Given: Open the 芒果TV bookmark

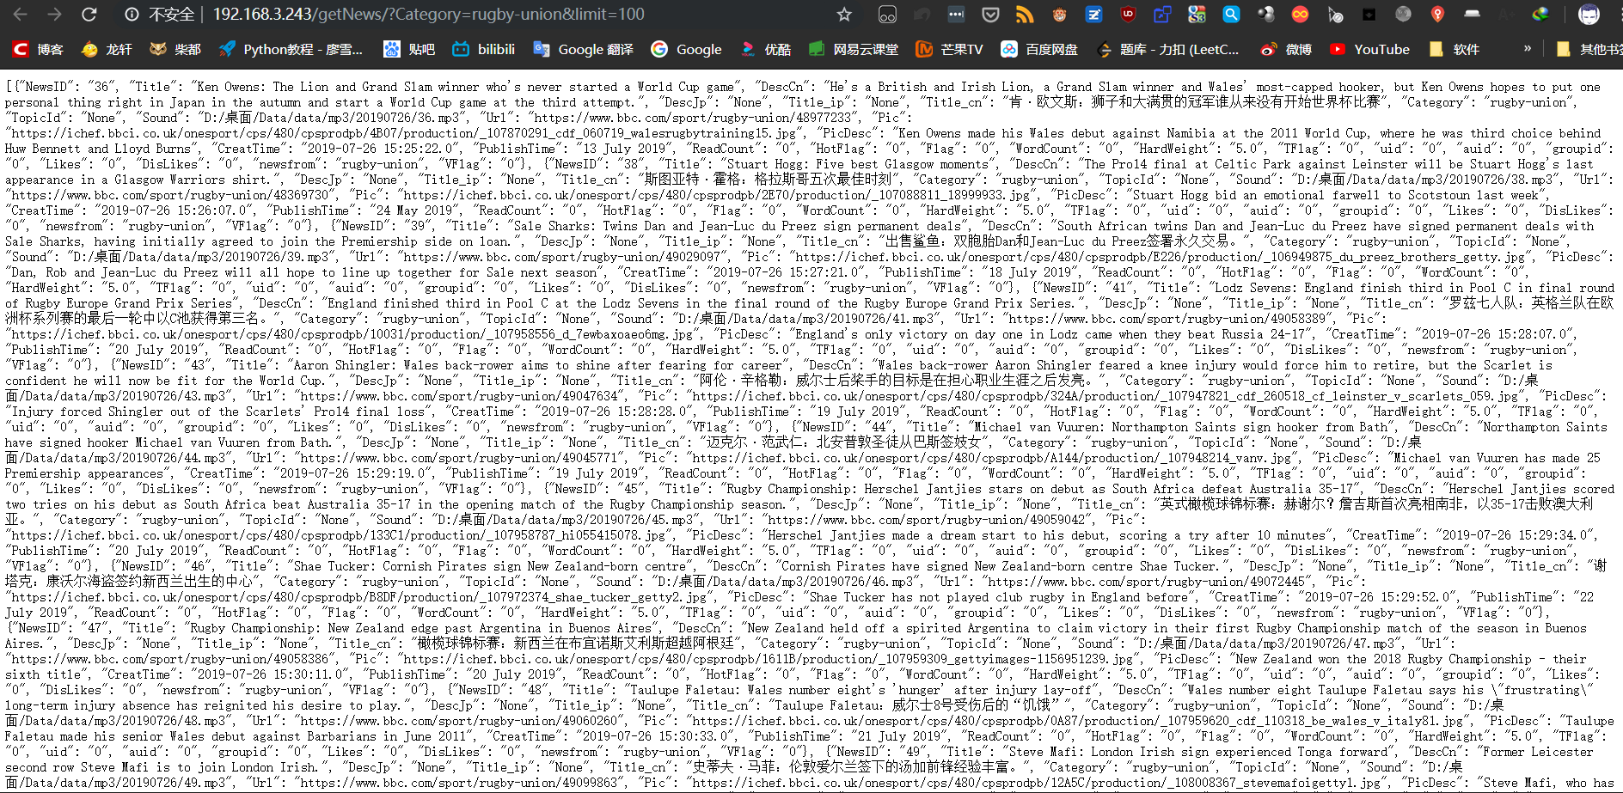Looking at the screenshot, I should pos(949,49).
